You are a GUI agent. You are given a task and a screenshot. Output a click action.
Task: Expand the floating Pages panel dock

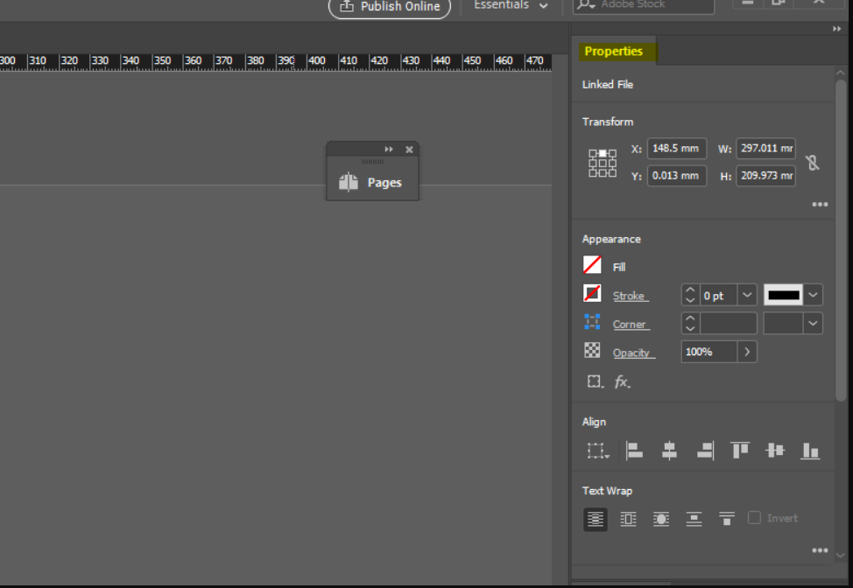pos(389,149)
